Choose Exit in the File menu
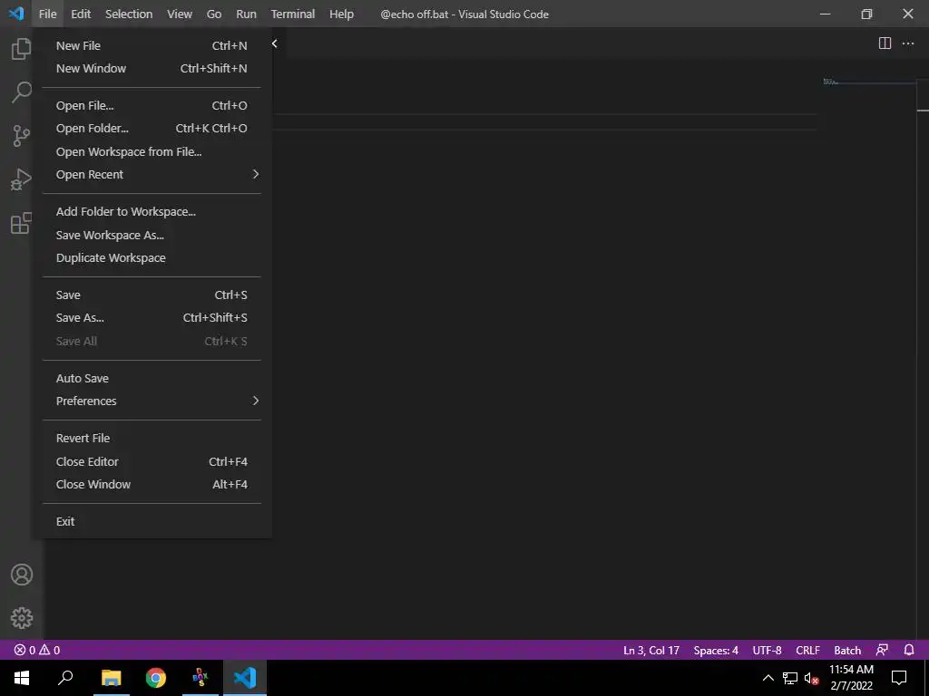 click(x=152, y=521)
